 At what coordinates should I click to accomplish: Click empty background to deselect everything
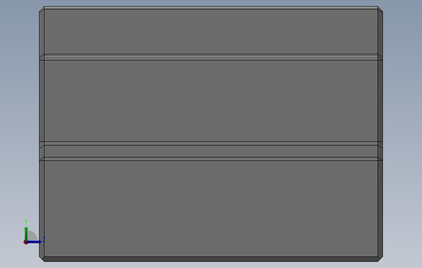pos(402,134)
